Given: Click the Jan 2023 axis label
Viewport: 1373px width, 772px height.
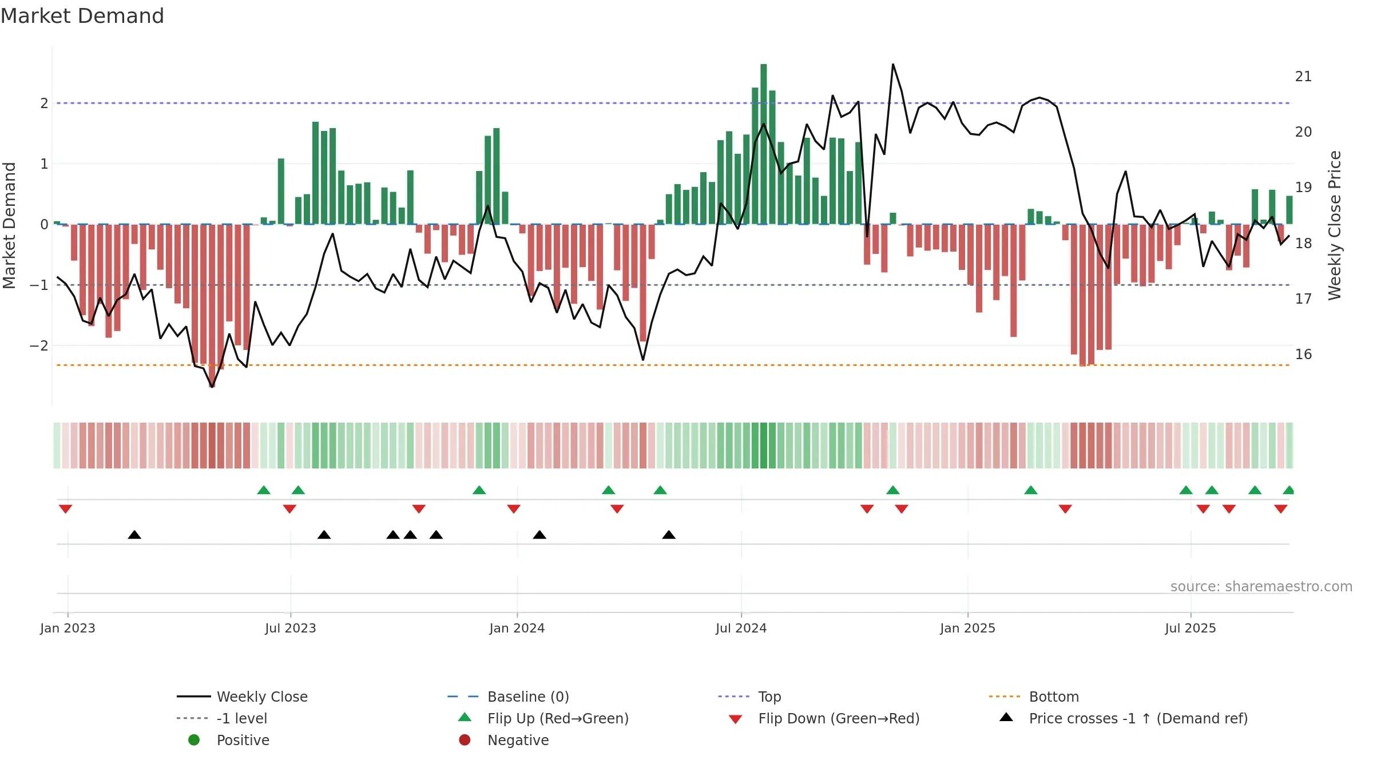Looking at the screenshot, I should coord(68,628).
